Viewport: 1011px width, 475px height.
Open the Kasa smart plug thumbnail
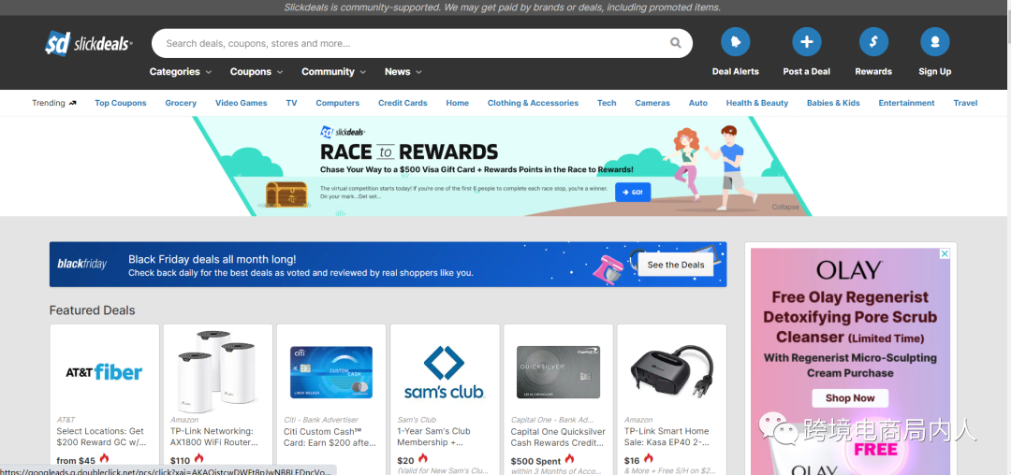(672, 371)
